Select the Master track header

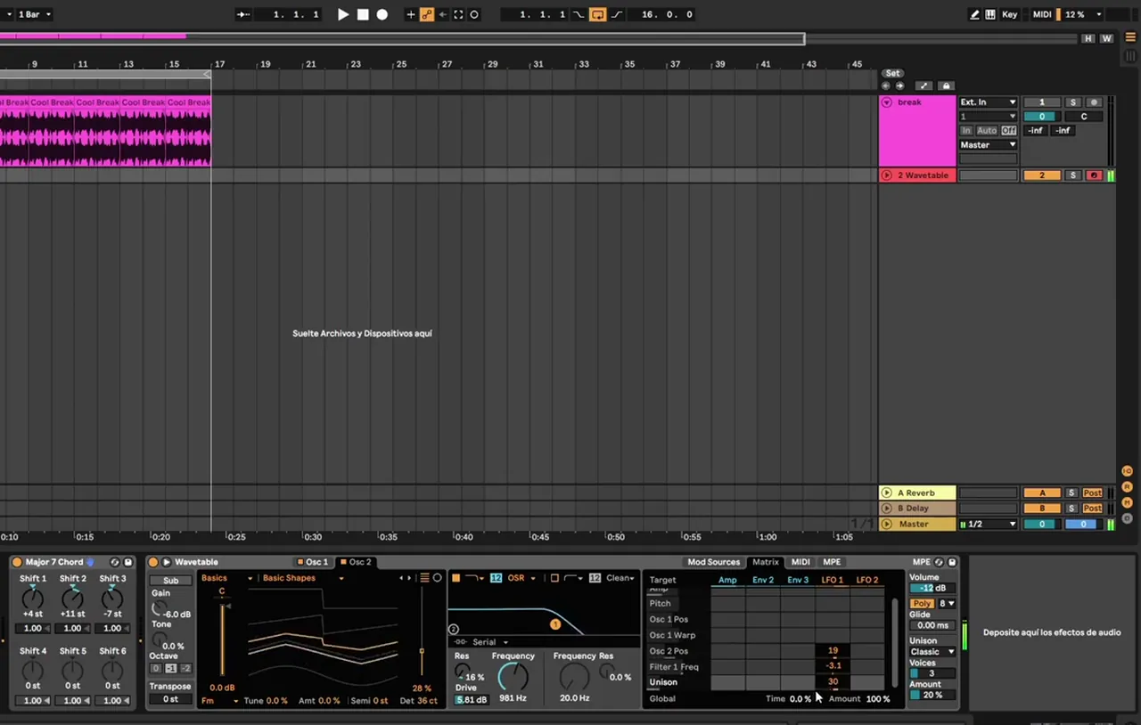coord(918,524)
